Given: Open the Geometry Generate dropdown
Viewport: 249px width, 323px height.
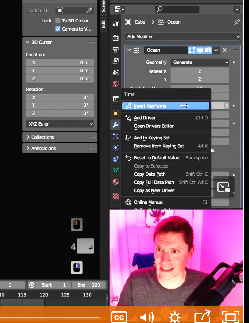Looking at the screenshot, I should click(200, 62).
